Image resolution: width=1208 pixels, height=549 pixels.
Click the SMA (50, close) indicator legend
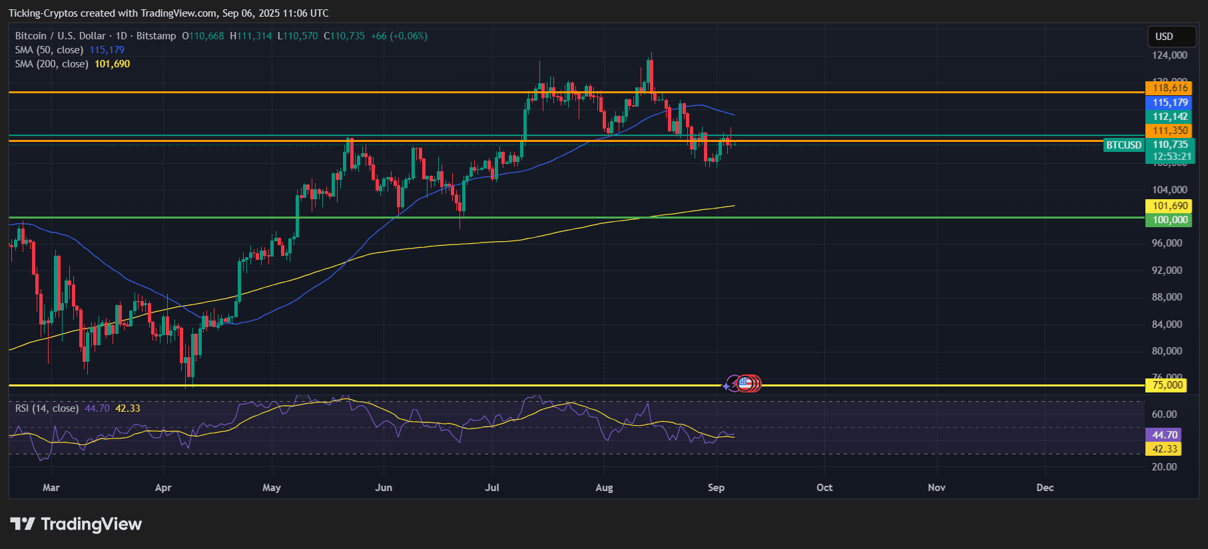[49, 50]
